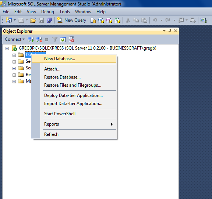The height and width of the screenshot is (199, 212).
Task: Open the View menu
Action: pos(31,12)
